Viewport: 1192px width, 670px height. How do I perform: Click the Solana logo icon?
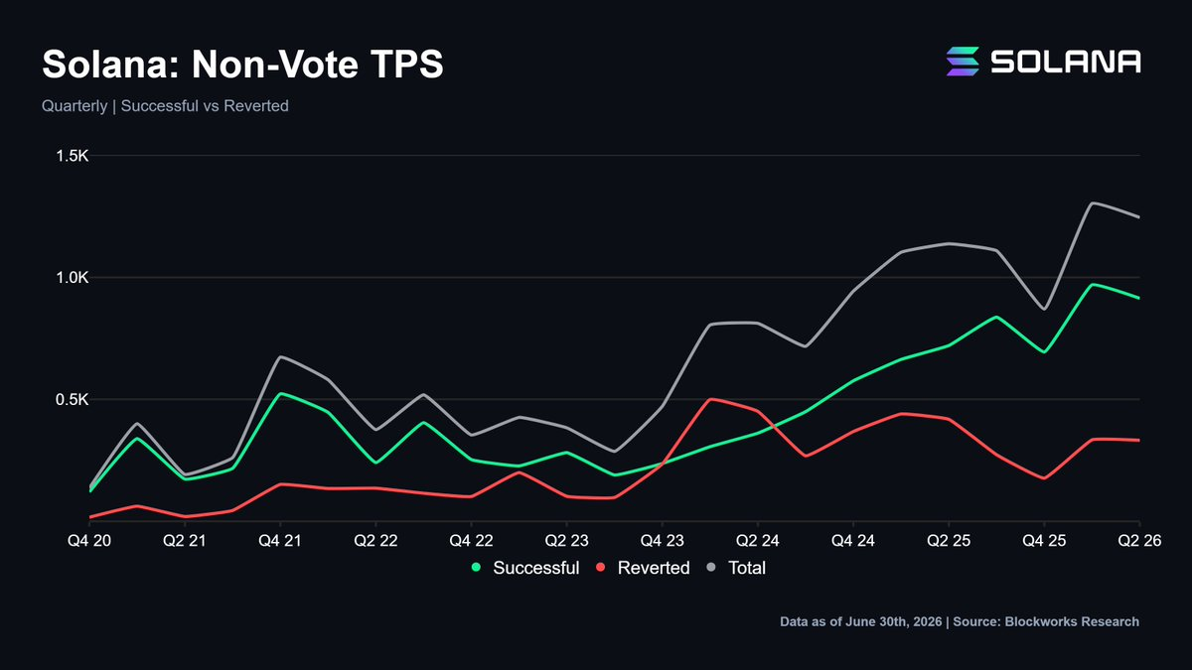click(962, 62)
